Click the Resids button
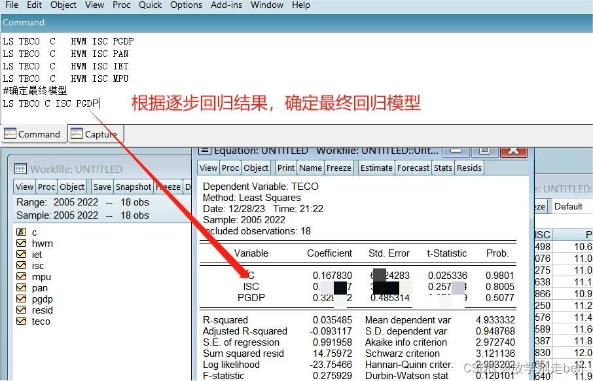The image size is (593, 381). click(469, 168)
